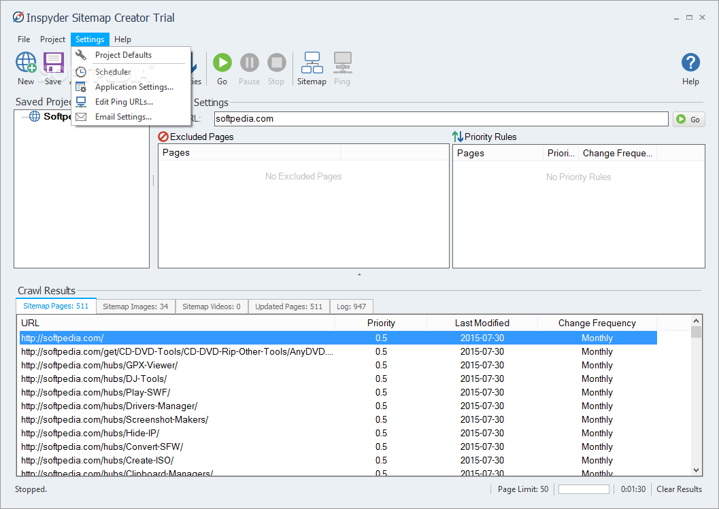719x509 pixels.
Task: Click into the softpedia.com URL field
Action: (x=441, y=119)
